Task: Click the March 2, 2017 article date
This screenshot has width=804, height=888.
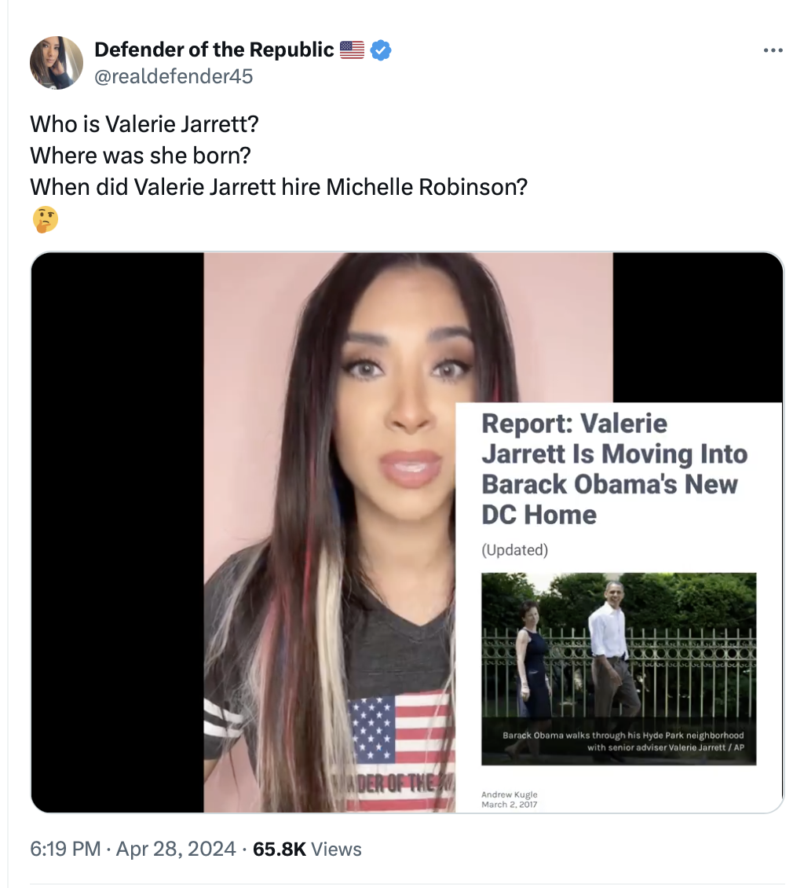Action: [x=510, y=804]
